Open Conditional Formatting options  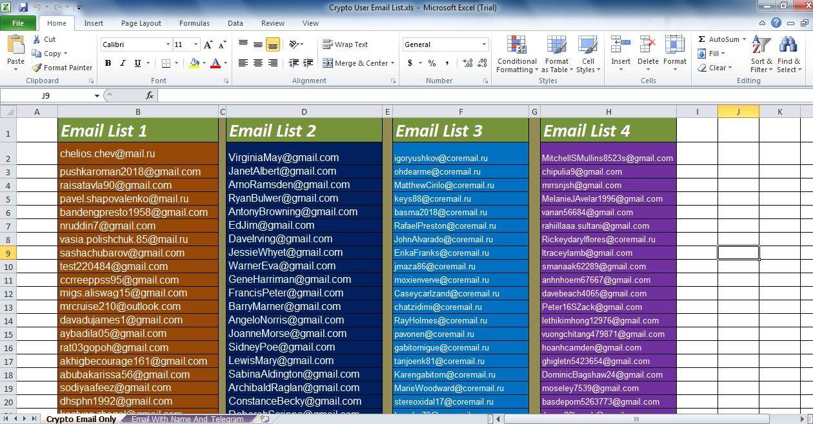(x=516, y=55)
